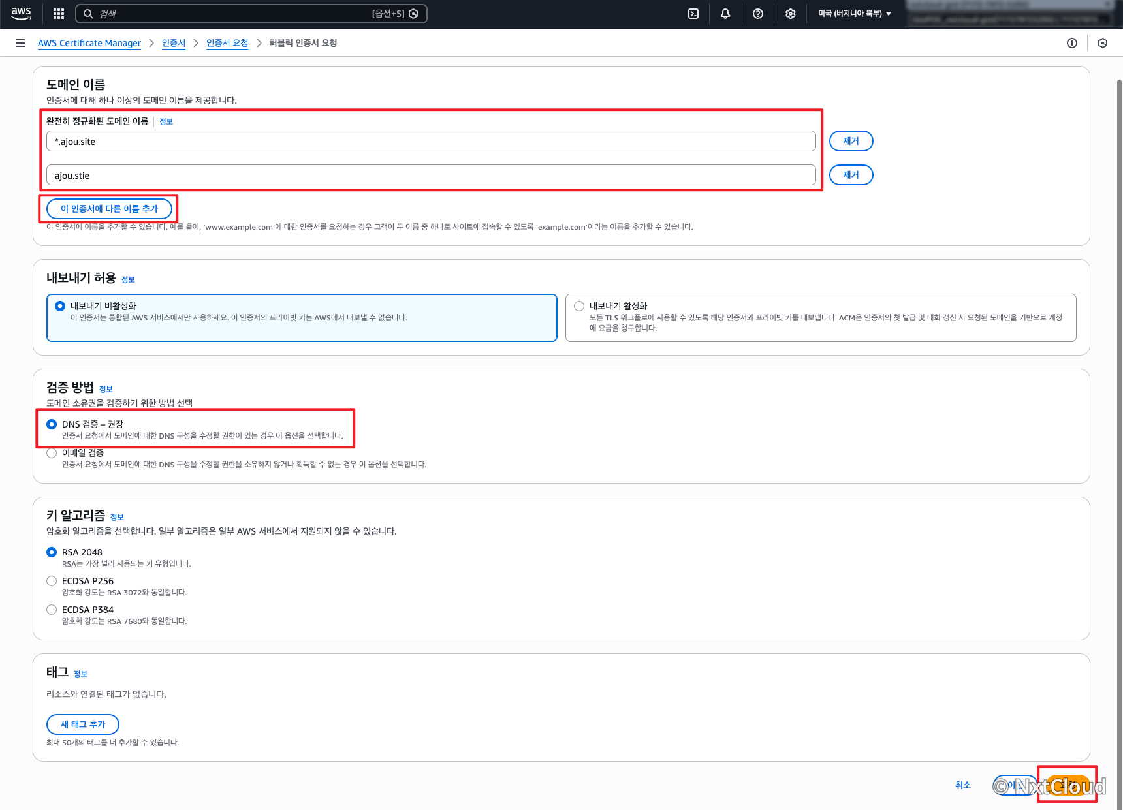Viewport: 1123px width, 810px height.
Task: Select ECDSA P384 key algorithm
Action: click(x=52, y=610)
